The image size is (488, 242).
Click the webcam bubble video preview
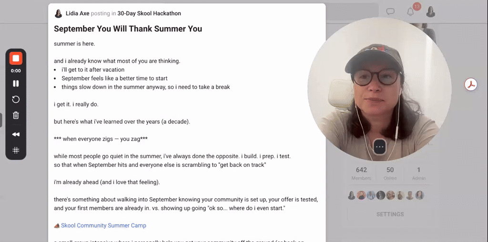coord(379,89)
